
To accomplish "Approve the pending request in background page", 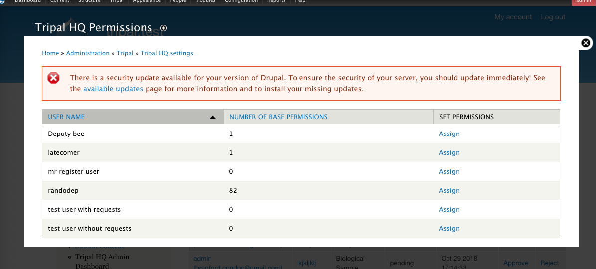I will pyautogui.click(x=516, y=263).
